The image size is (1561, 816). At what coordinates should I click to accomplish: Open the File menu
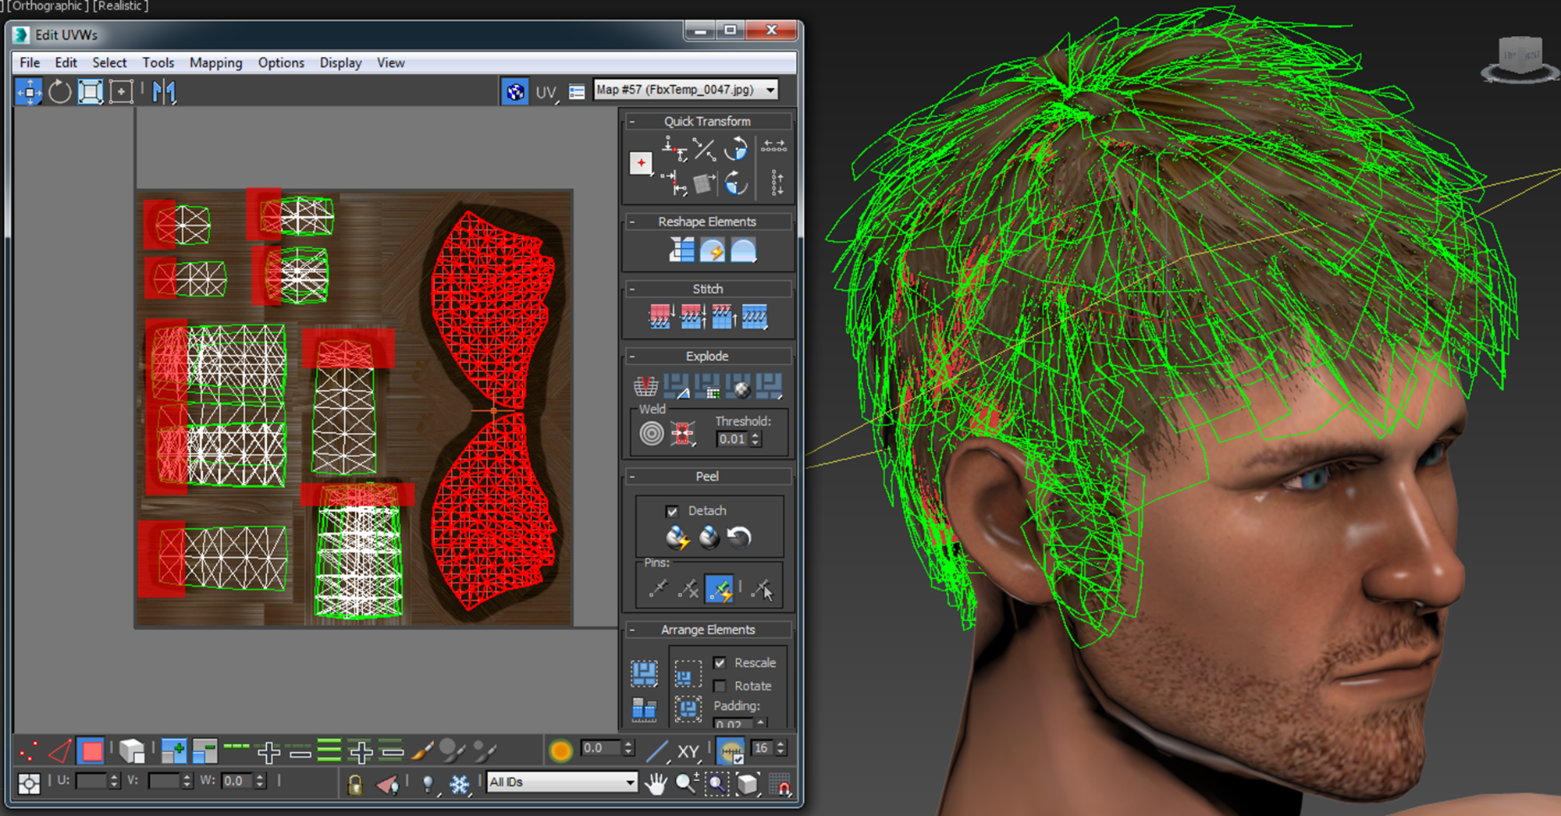tap(30, 63)
